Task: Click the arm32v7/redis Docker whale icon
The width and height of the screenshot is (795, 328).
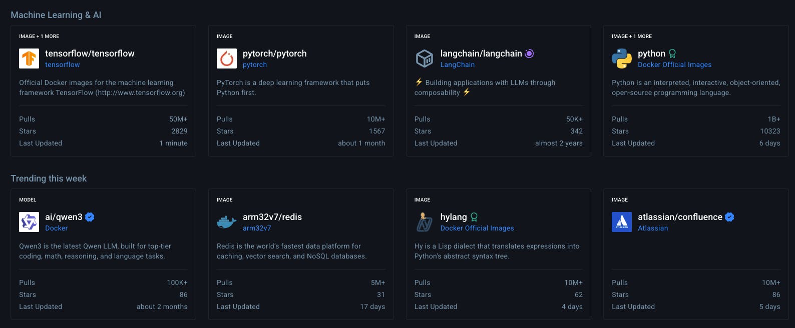Action: pyautogui.click(x=227, y=222)
